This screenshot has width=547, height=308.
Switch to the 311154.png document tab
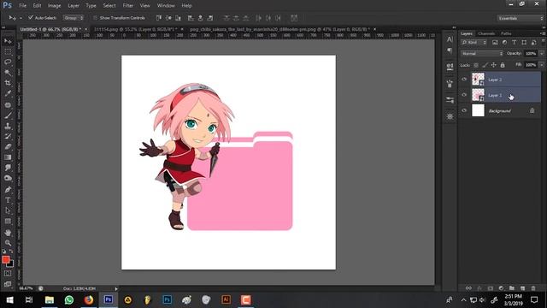click(135, 29)
